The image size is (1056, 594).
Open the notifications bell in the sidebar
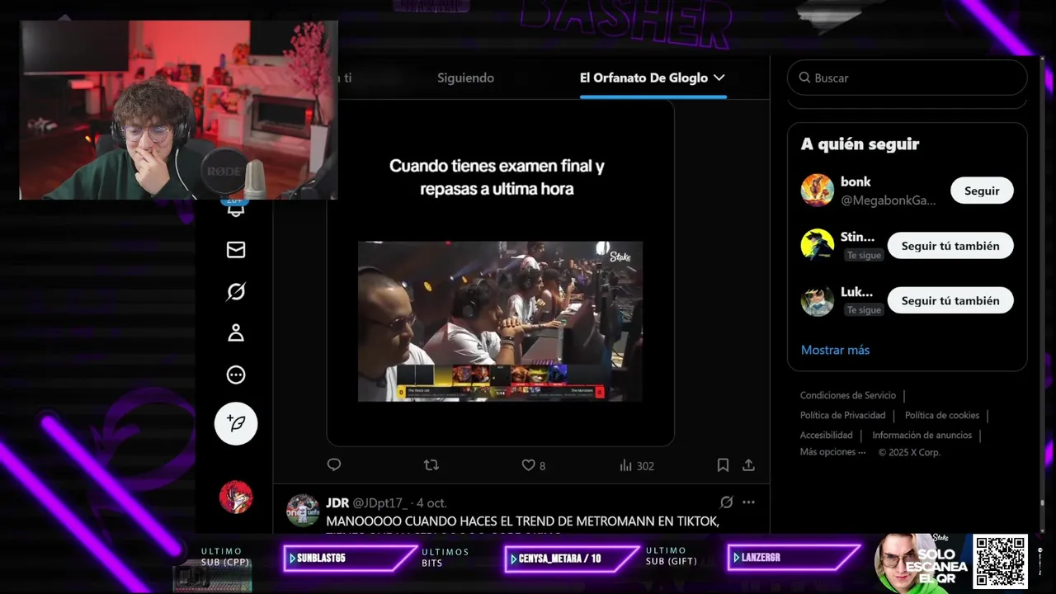tap(236, 209)
